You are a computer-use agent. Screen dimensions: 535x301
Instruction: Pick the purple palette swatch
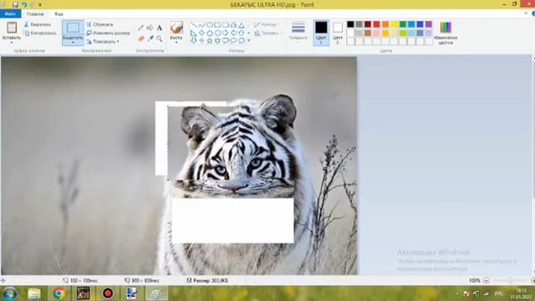coord(429,24)
